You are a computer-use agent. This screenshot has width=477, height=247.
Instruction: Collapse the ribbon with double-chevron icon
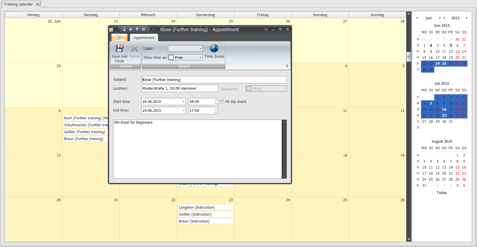click(x=287, y=66)
